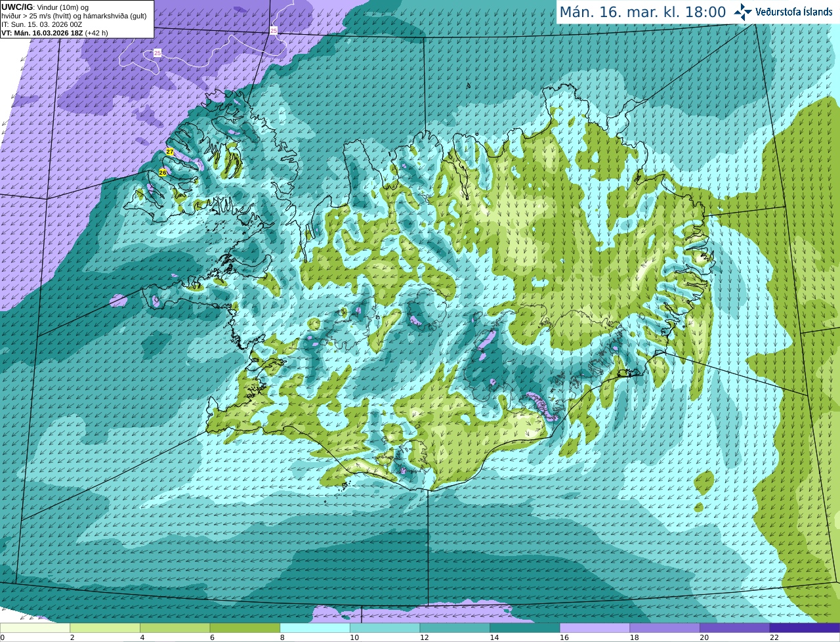Select the 6–8 m/s olive green legend swatch

(245, 628)
